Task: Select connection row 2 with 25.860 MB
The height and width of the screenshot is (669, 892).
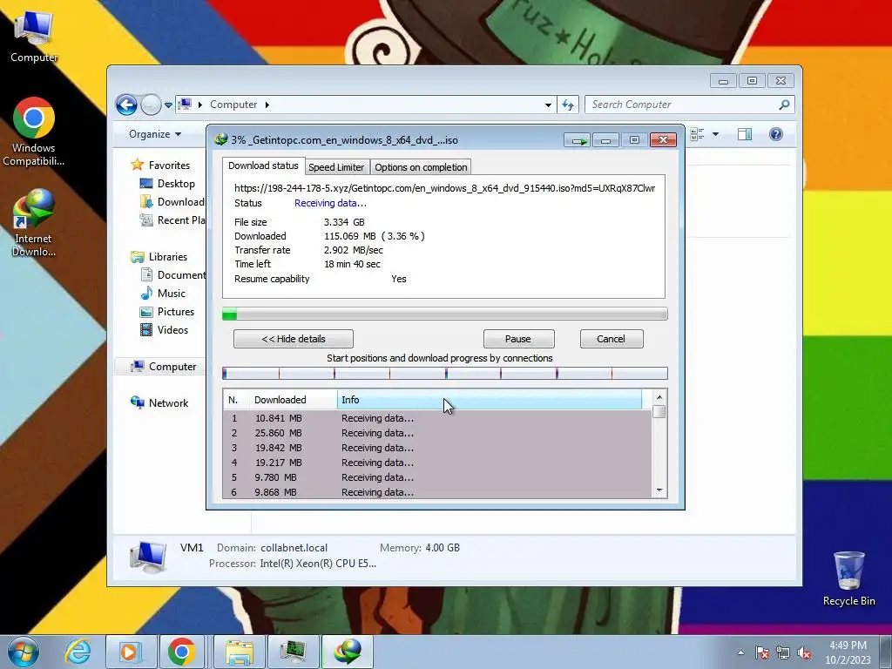Action: (437, 433)
